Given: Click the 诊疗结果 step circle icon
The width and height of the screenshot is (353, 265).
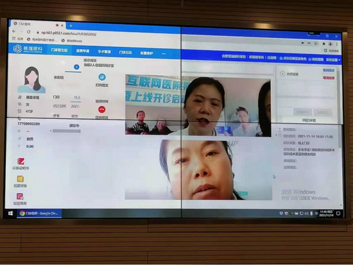Looking at the screenshot, I should [282, 74].
